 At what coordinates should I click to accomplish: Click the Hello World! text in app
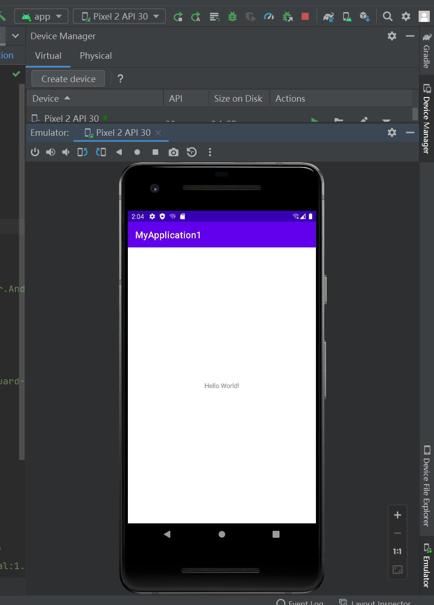coord(222,386)
